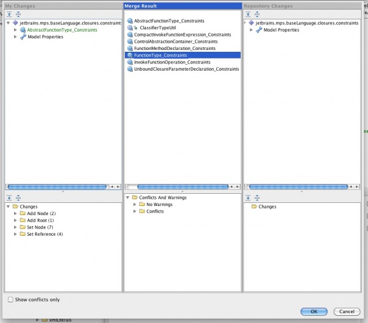Click the ClassifierTypeUtil node icon
This screenshot has width=368, height=323.
tap(130, 28)
